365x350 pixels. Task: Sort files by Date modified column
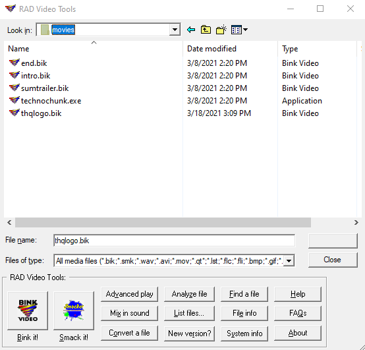230,49
